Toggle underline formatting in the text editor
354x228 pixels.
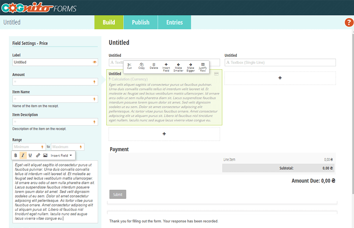tap(30, 155)
